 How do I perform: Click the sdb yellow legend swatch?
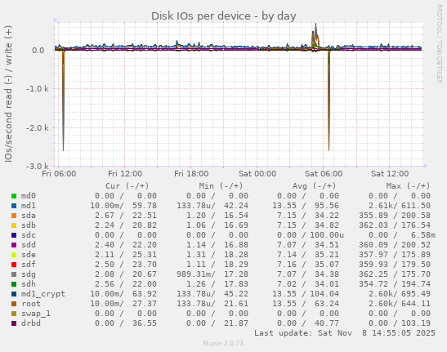pyautogui.click(x=14, y=225)
